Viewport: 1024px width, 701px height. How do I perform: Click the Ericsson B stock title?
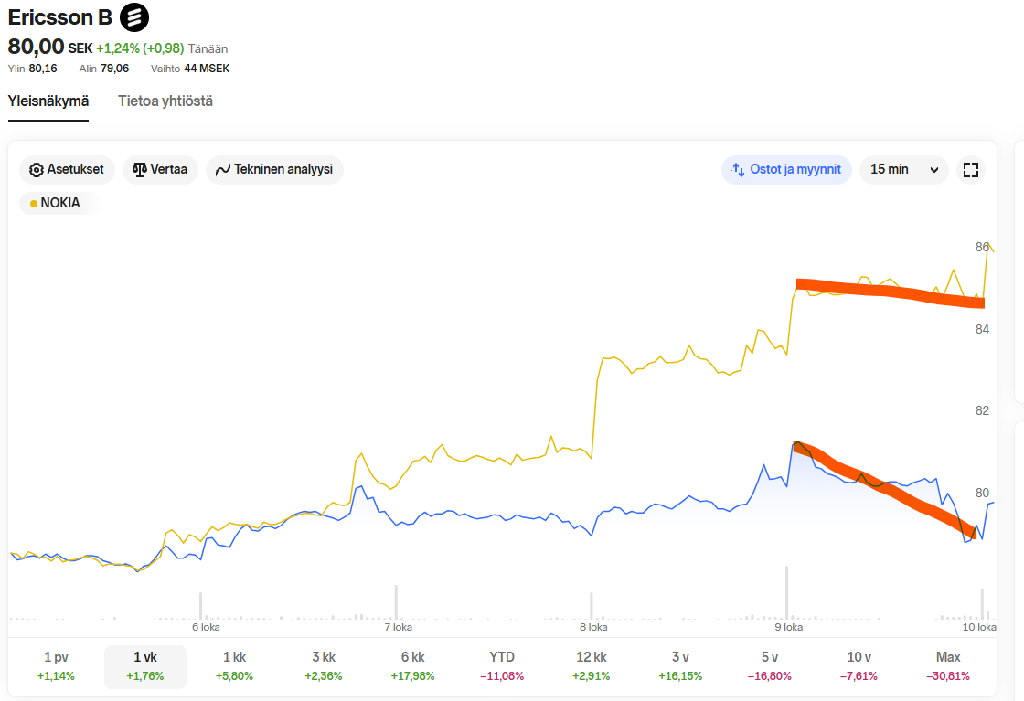tap(59, 17)
